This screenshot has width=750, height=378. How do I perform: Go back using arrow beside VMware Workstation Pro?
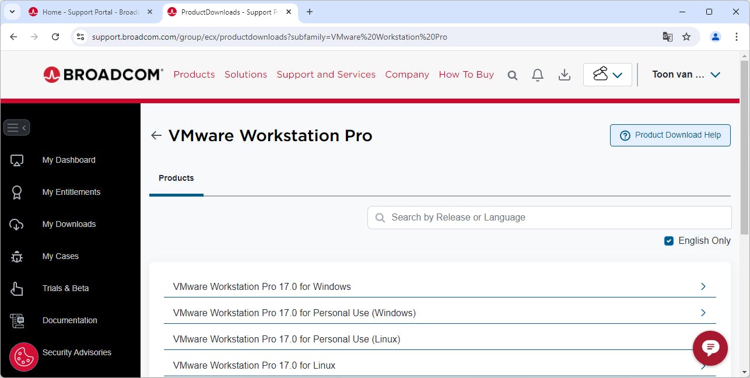(x=156, y=135)
